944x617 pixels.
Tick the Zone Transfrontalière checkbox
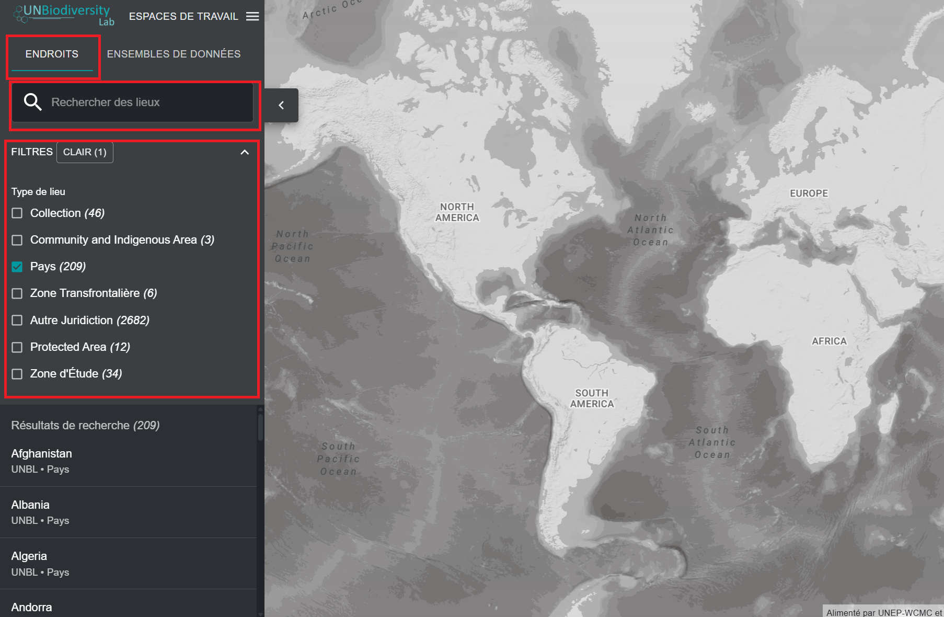click(x=17, y=293)
